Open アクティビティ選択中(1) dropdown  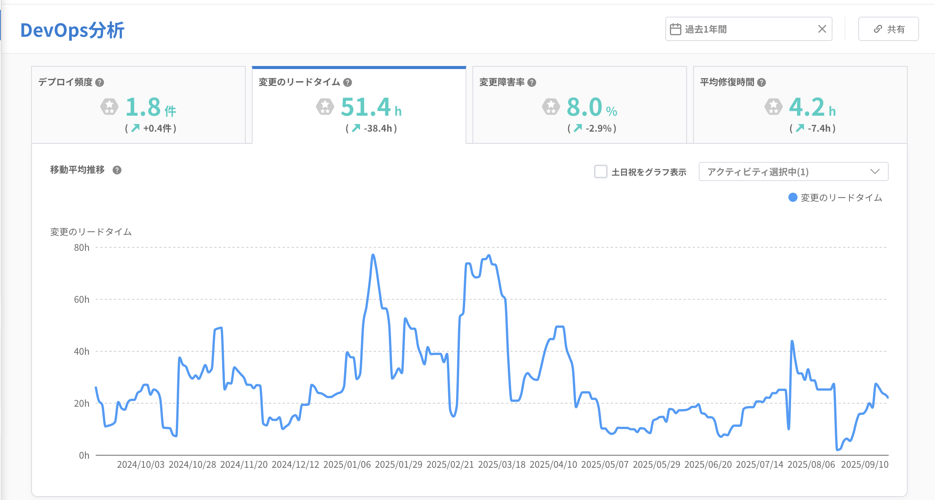pos(793,171)
